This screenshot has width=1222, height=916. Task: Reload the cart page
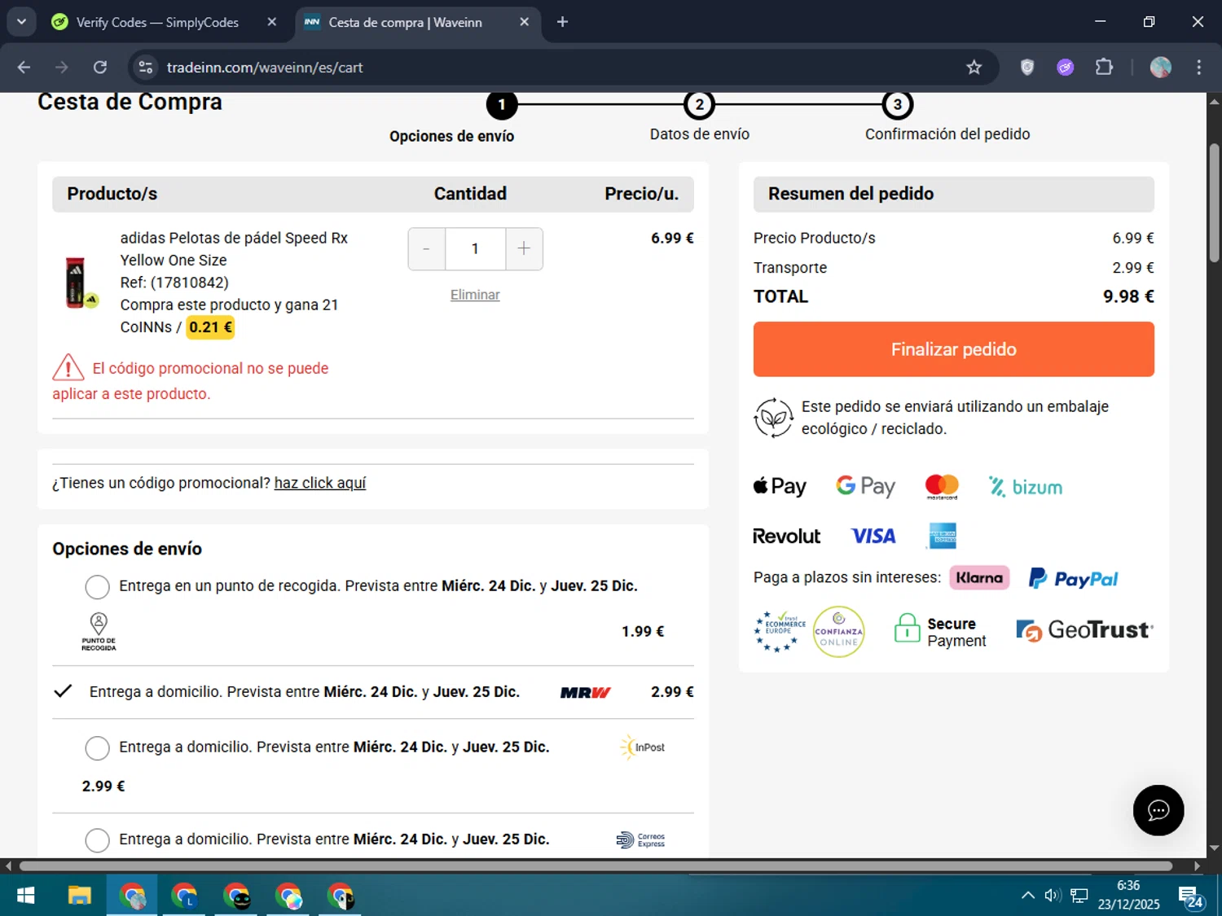(100, 68)
